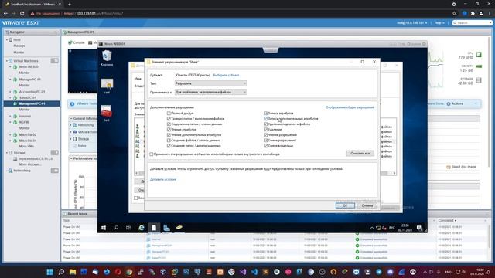Click 'Отображение общих разрешений' link
Screen dimensions: 495x278
point(350,107)
